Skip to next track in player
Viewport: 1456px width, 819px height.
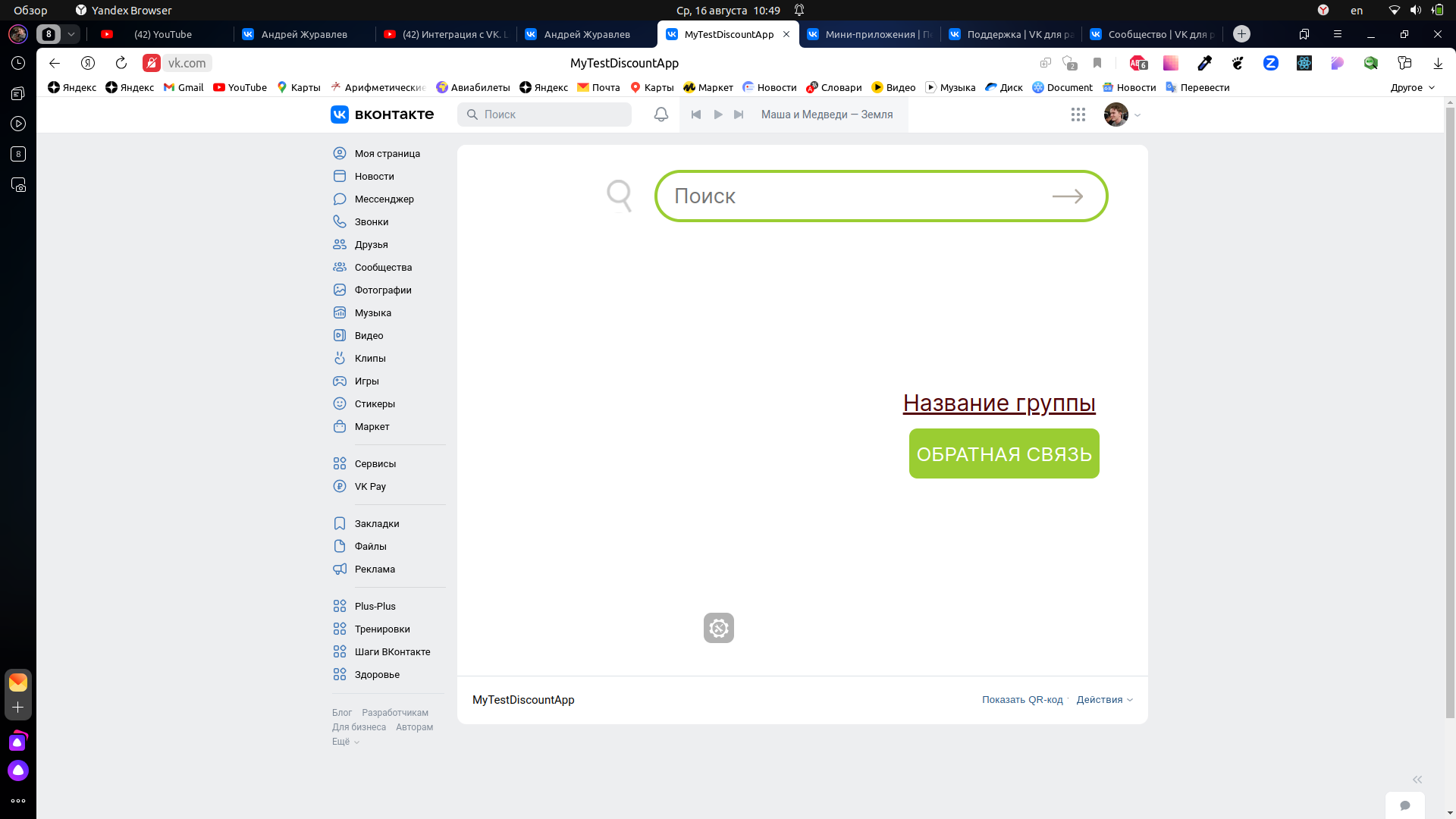[738, 114]
